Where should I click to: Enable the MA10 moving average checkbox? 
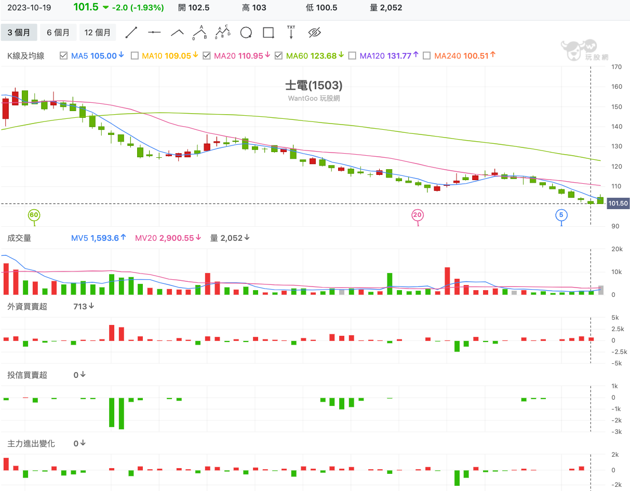(x=135, y=56)
